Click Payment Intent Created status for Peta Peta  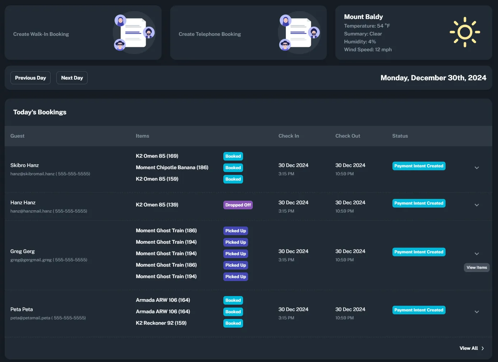pos(419,310)
